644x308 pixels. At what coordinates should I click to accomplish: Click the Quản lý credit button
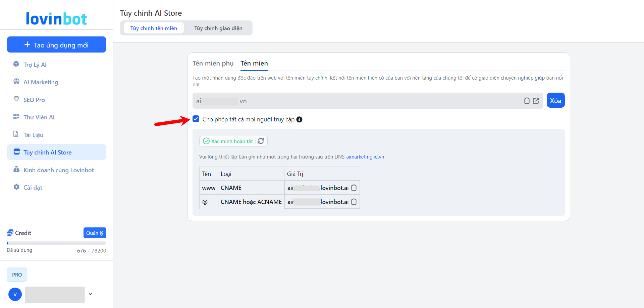click(95, 233)
